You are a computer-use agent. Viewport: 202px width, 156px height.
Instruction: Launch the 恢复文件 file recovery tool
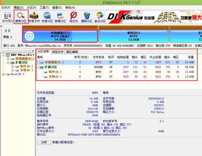pos(34,17)
